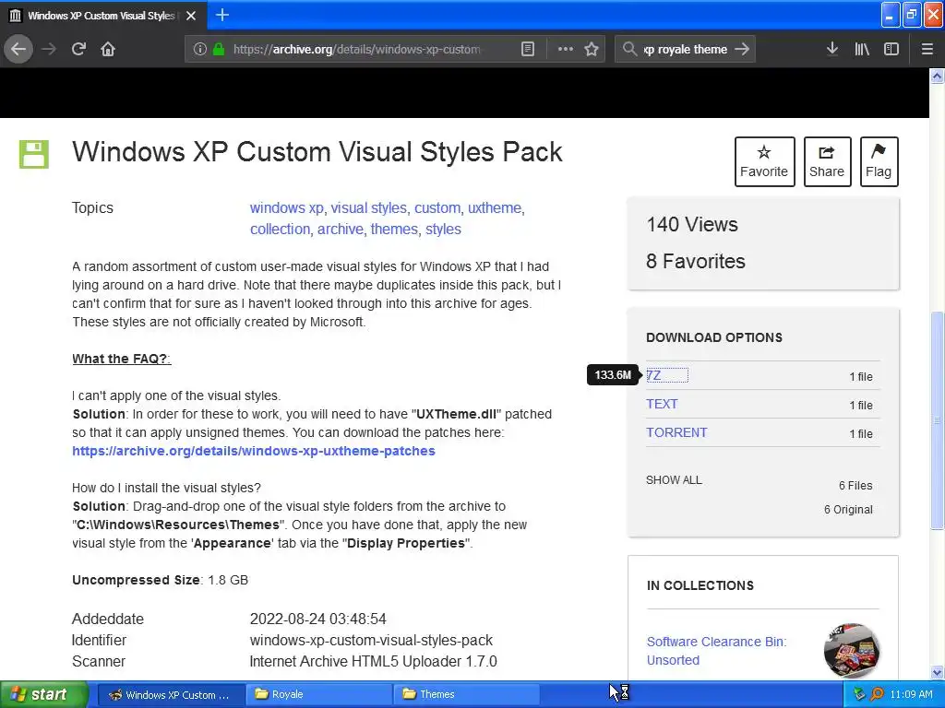This screenshot has width=945, height=708.
Task: Open the 'custom' topic link
Action: [x=437, y=207]
